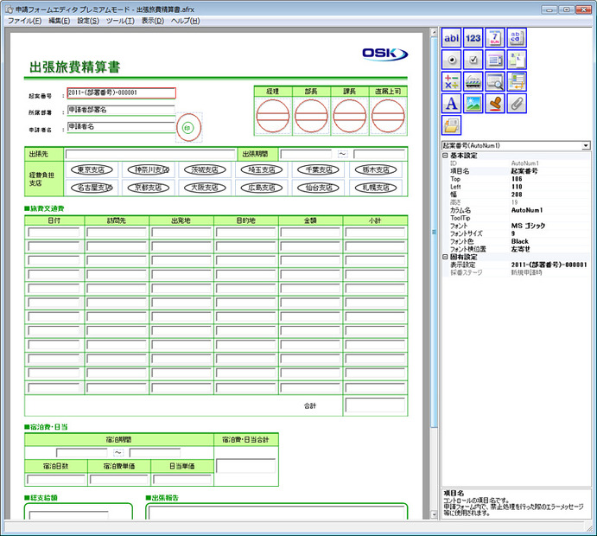Pick the paperclip attachment tool

click(x=517, y=103)
